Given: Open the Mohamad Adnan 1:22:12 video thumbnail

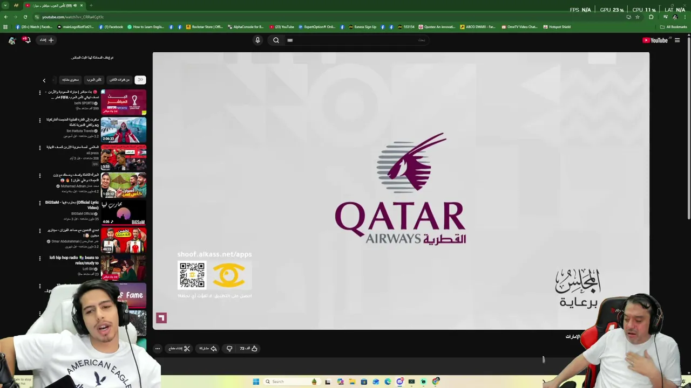Looking at the screenshot, I should click(124, 185).
